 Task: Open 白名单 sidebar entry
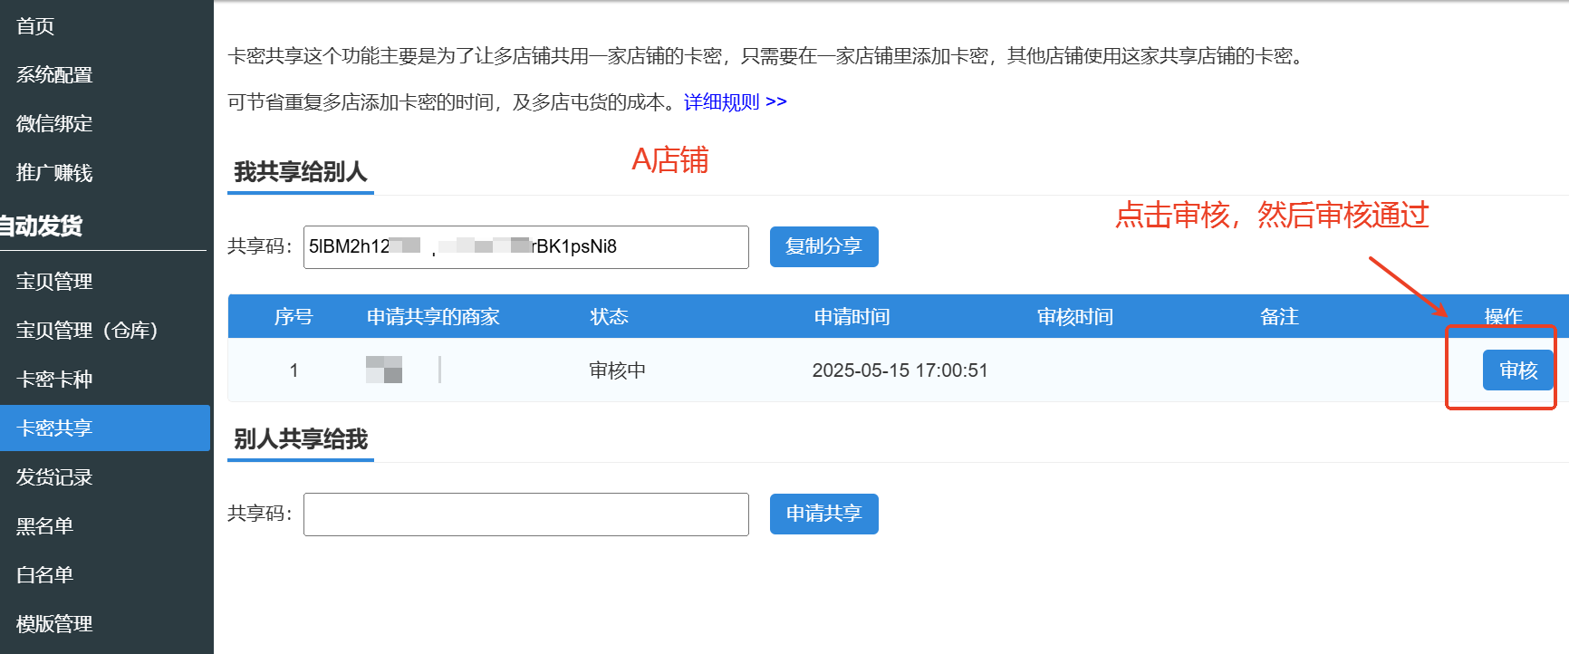[44, 575]
